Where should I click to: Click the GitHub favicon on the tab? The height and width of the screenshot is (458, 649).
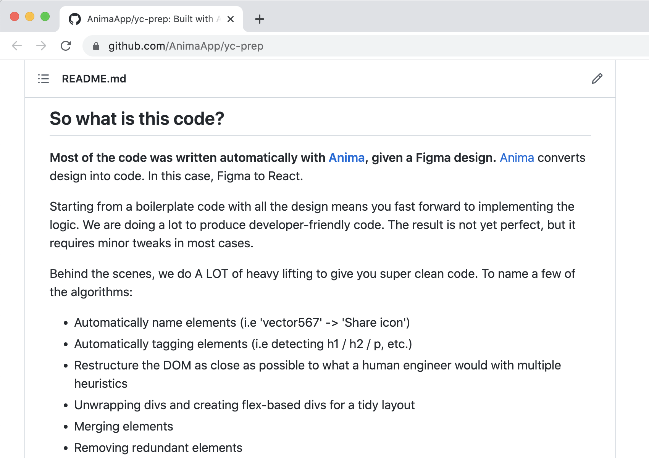[x=75, y=19]
